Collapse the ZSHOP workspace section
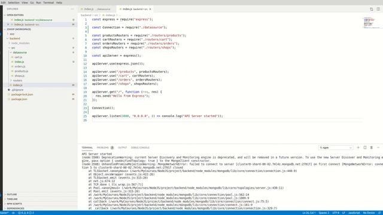The image size is (383, 215). [x=19, y=29]
